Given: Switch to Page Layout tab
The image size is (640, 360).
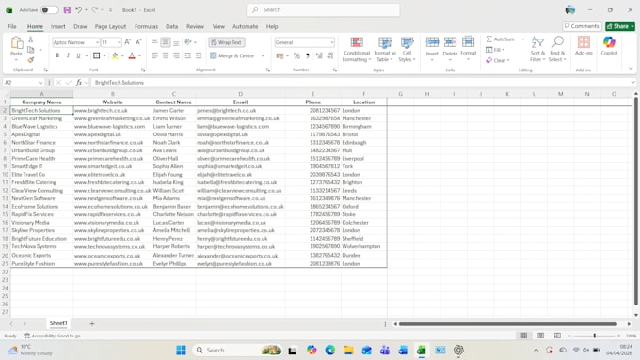Looking at the screenshot, I should click(x=110, y=26).
